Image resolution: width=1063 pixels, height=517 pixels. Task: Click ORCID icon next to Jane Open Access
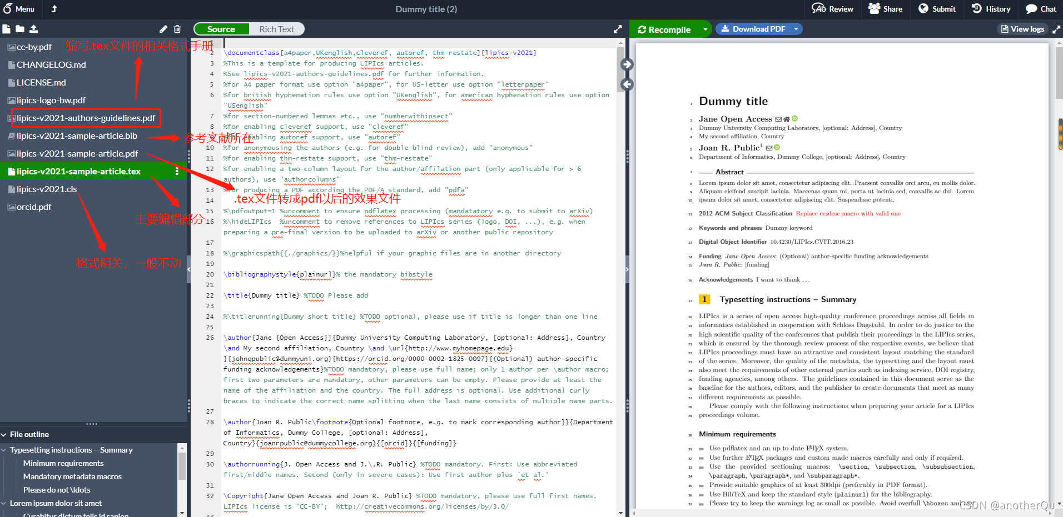pyautogui.click(x=795, y=119)
